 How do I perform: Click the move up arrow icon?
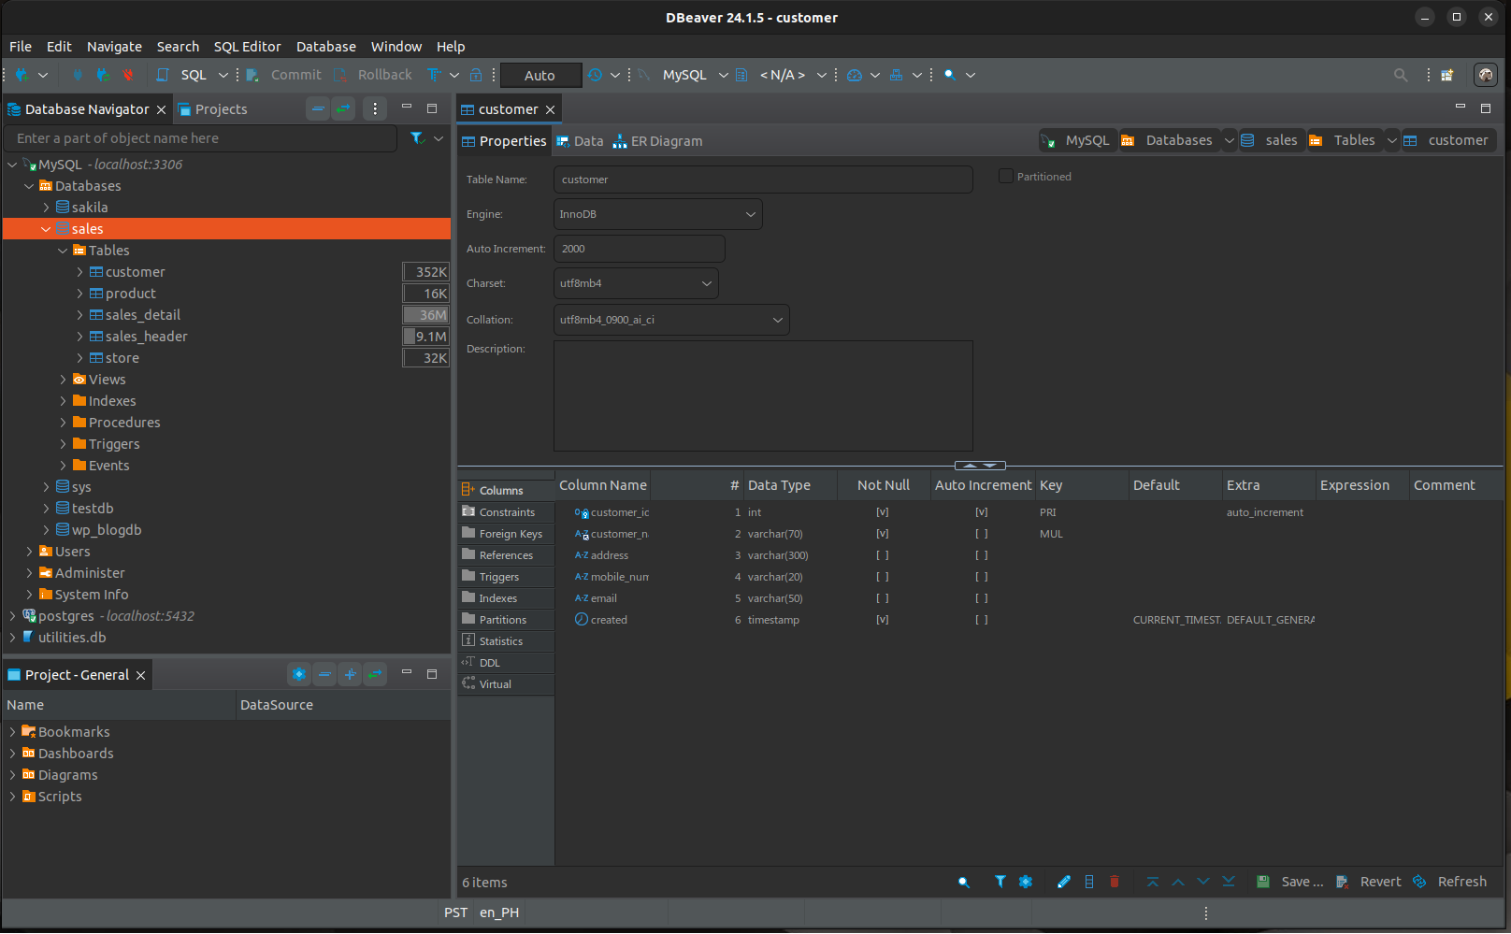(1178, 882)
